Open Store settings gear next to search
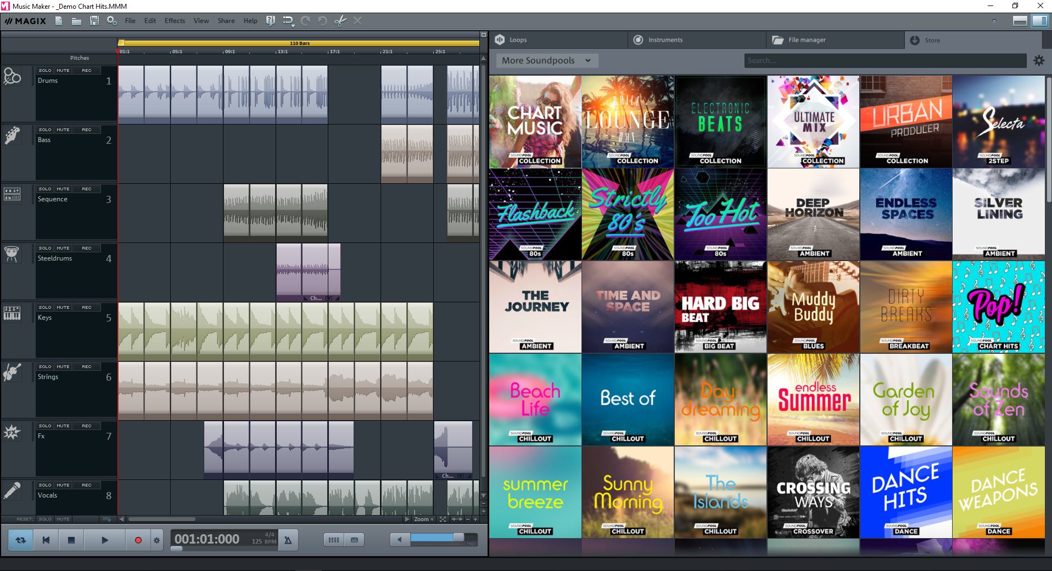The width and height of the screenshot is (1052, 571). tap(1039, 60)
